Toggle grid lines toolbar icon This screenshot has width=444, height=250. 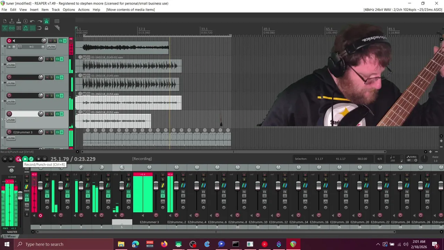[x=32, y=28]
